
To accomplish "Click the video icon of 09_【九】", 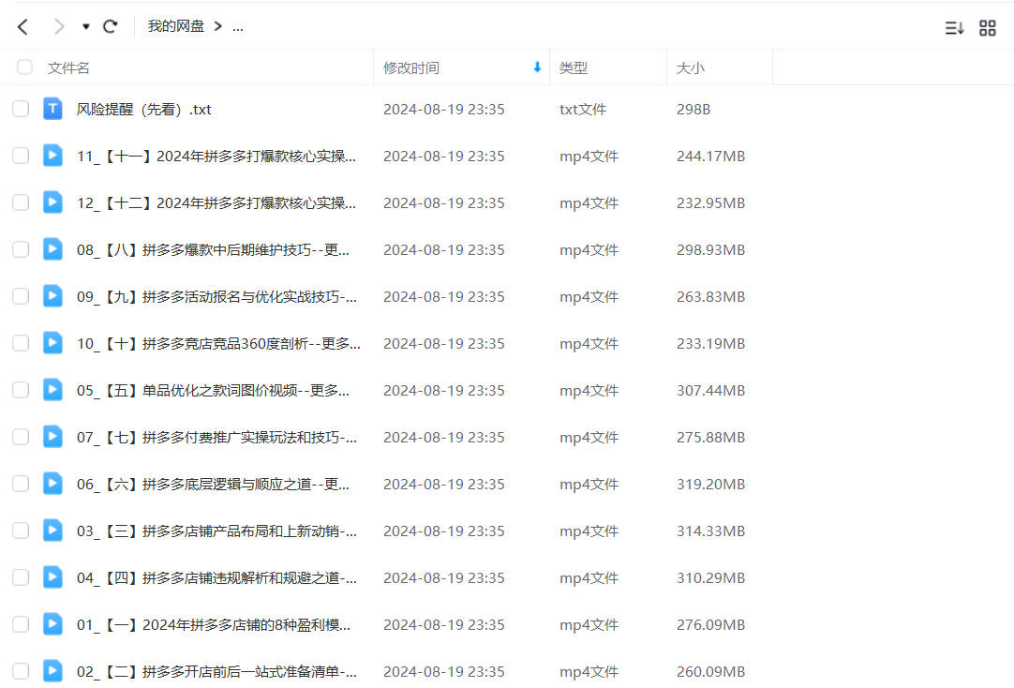I will pyautogui.click(x=53, y=296).
